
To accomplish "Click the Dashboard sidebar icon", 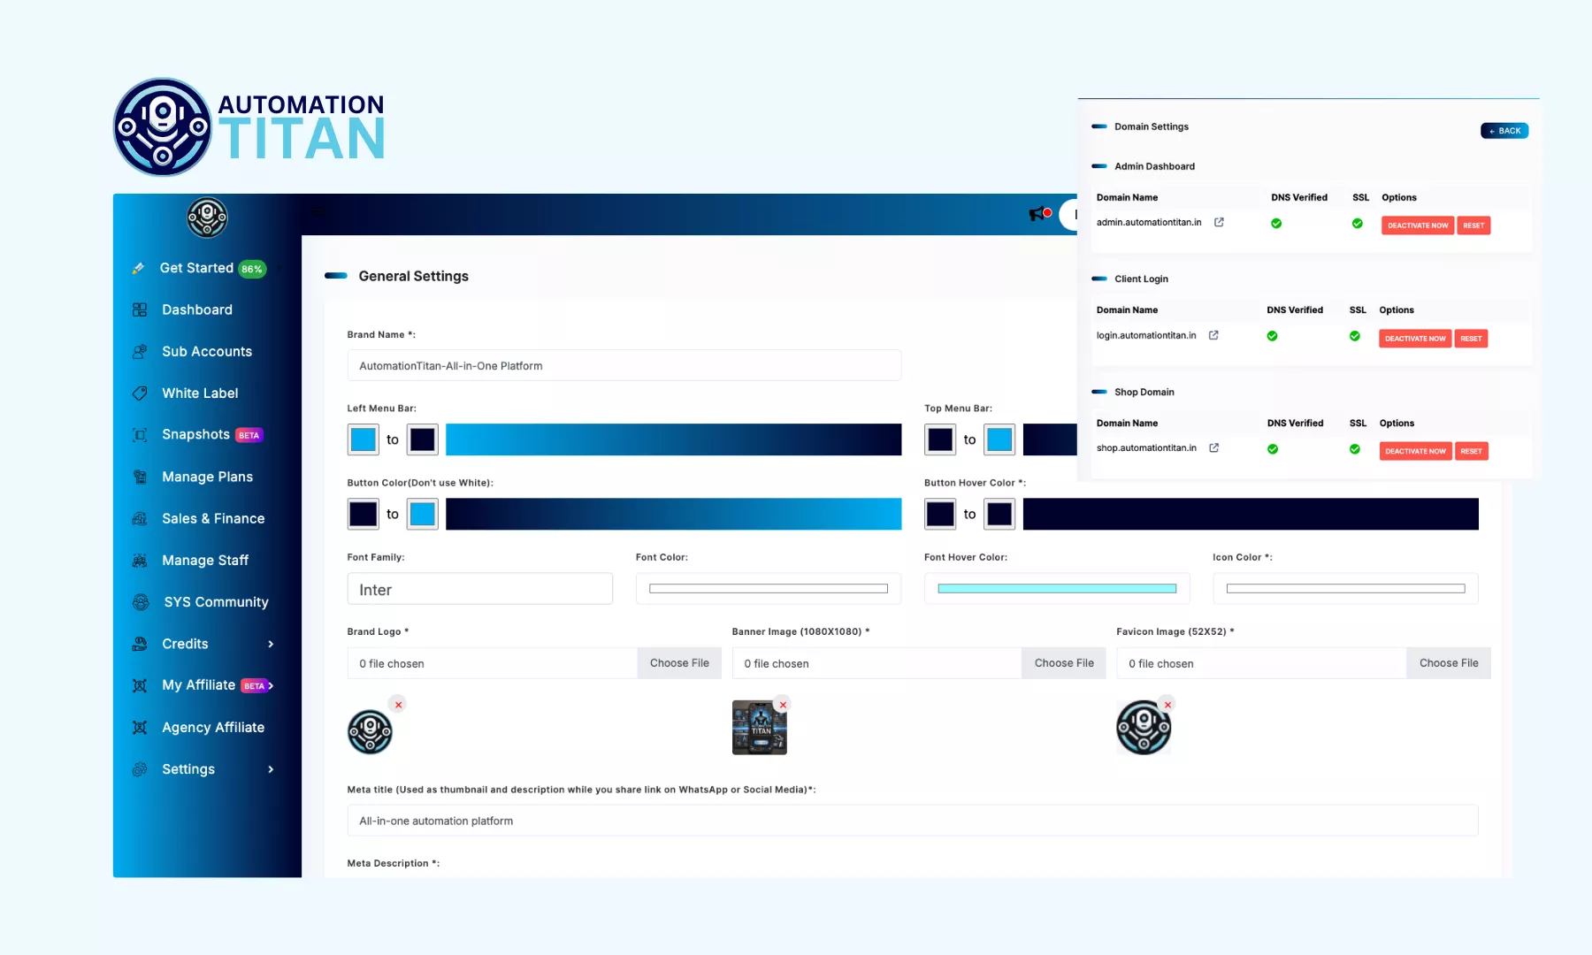I will click(140, 309).
